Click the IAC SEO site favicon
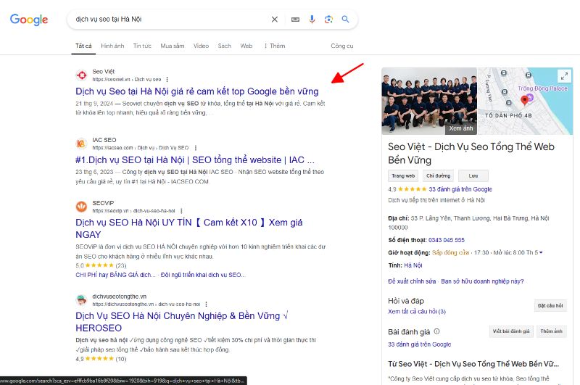The height and width of the screenshot is (385, 580). point(81,144)
